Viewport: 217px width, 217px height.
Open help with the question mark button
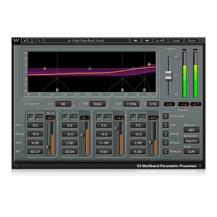click(x=202, y=41)
